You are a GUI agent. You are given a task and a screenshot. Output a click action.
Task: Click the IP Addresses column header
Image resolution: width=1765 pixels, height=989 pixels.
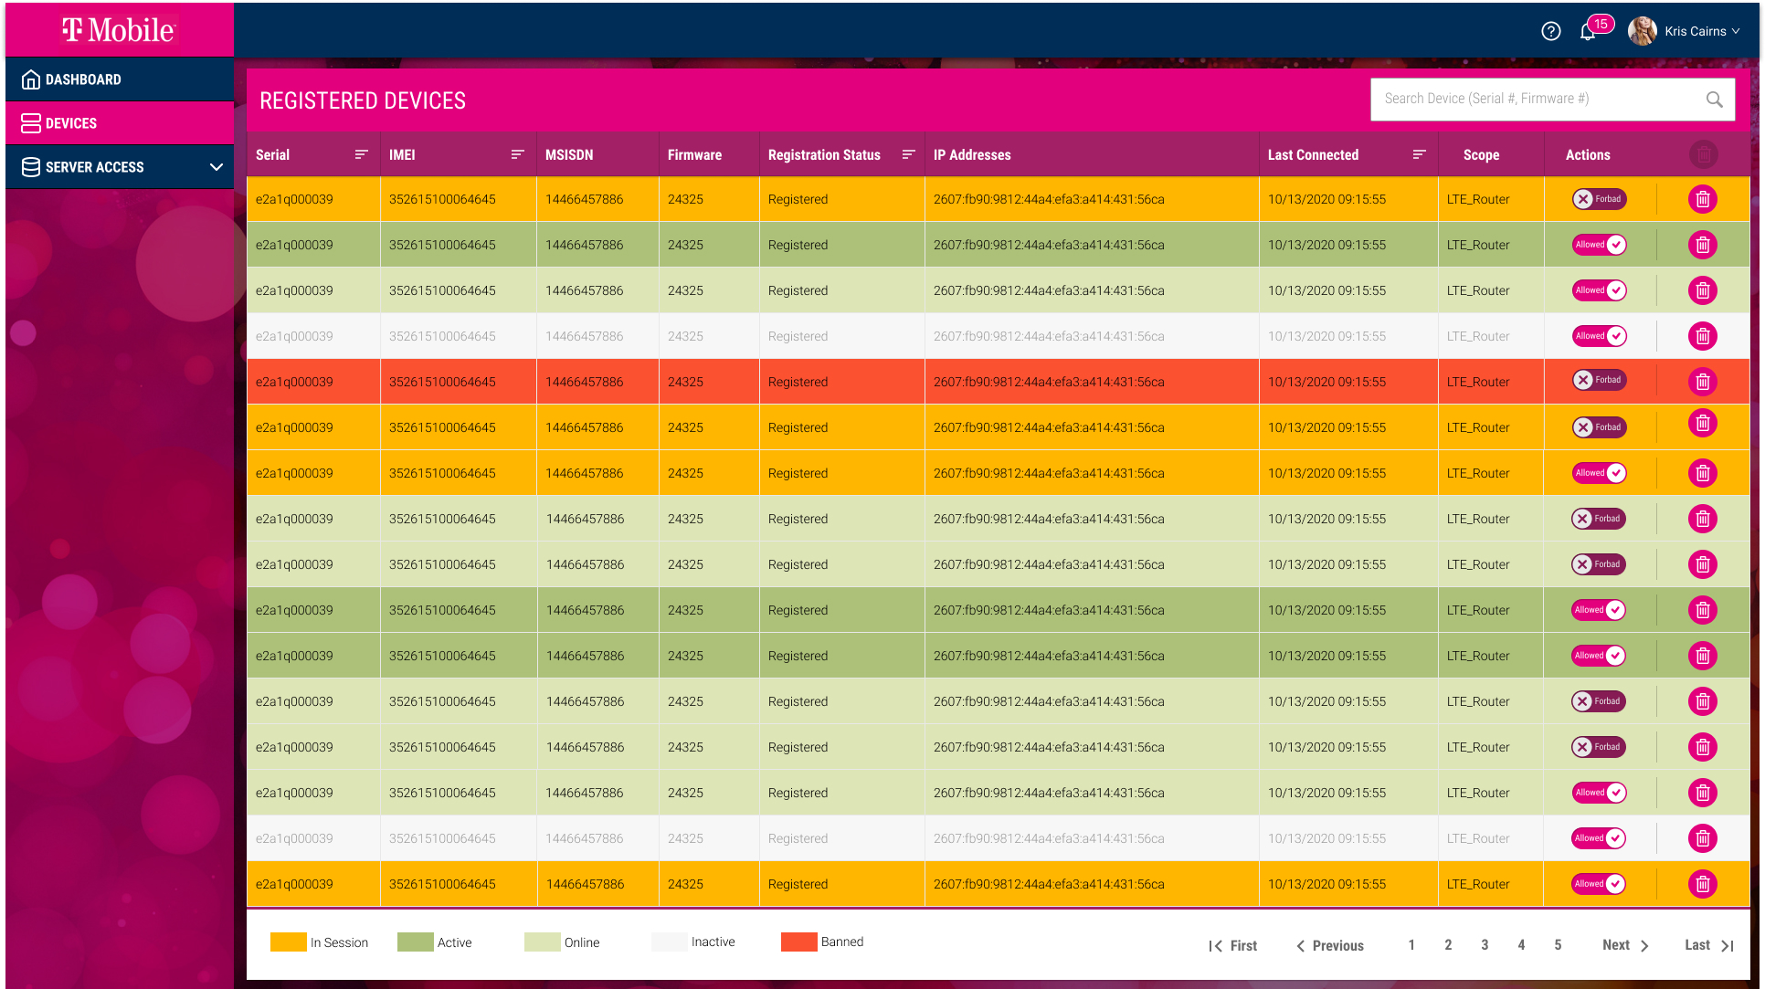coord(972,155)
